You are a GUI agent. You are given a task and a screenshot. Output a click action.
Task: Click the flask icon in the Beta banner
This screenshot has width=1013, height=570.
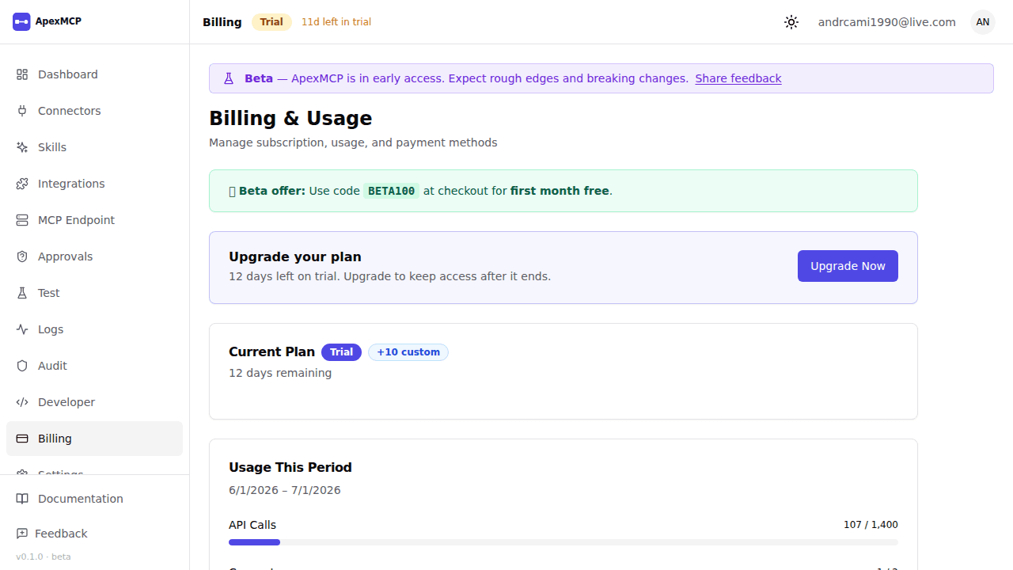click(x=229, y=78)
